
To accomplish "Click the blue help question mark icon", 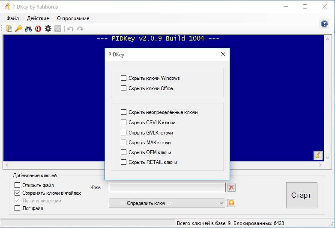I will (x=324, y=23).
